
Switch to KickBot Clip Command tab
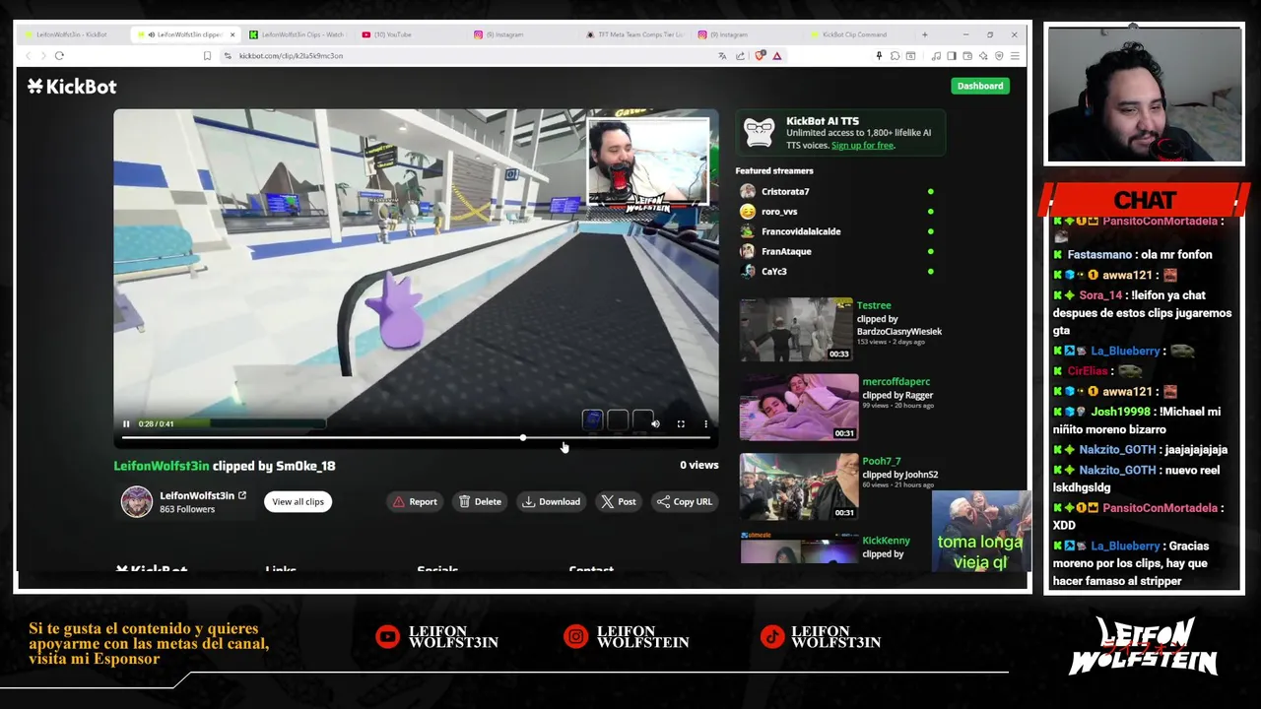[853, 34]
